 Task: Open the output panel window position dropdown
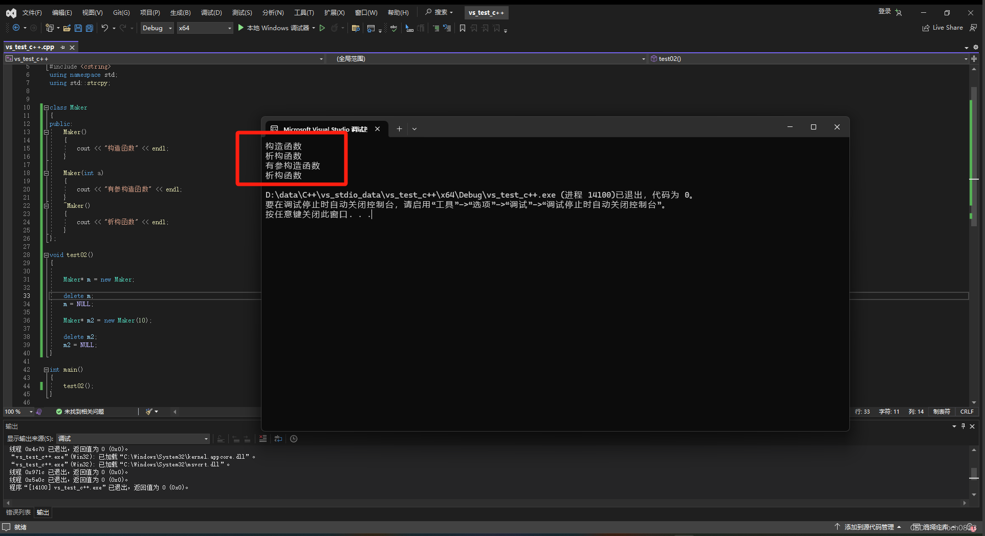click(954, 426)
